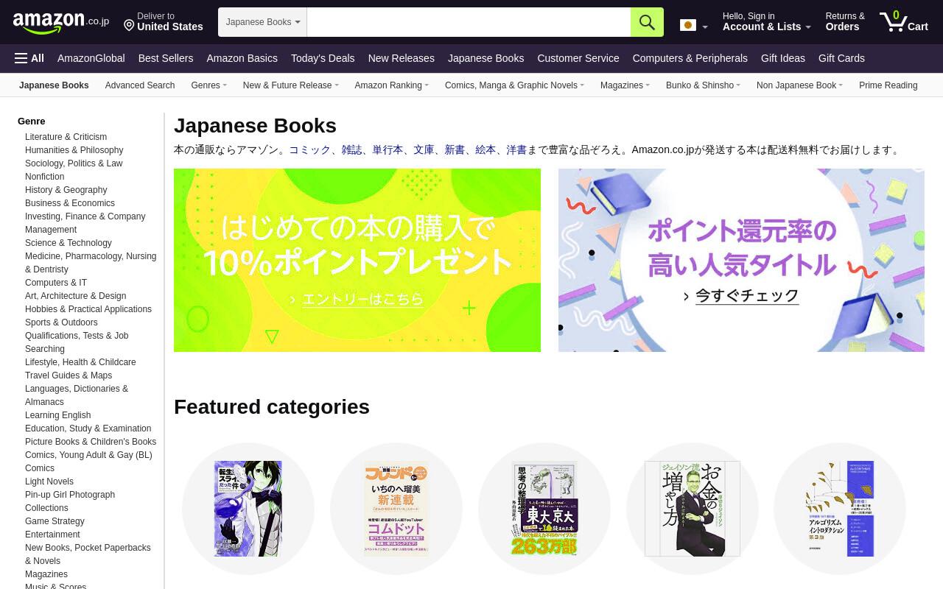The height and width of the screenshot is (589, 943).
Task: Click Returns & Orders link
Action: (845, 21)
